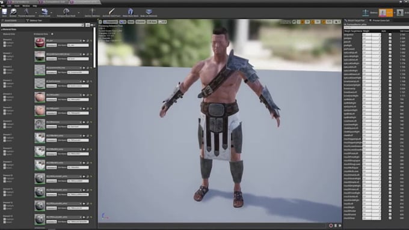This screenshot has height=230, width=409.
Task: Click the Character viewport button
Action: [140, 22]
